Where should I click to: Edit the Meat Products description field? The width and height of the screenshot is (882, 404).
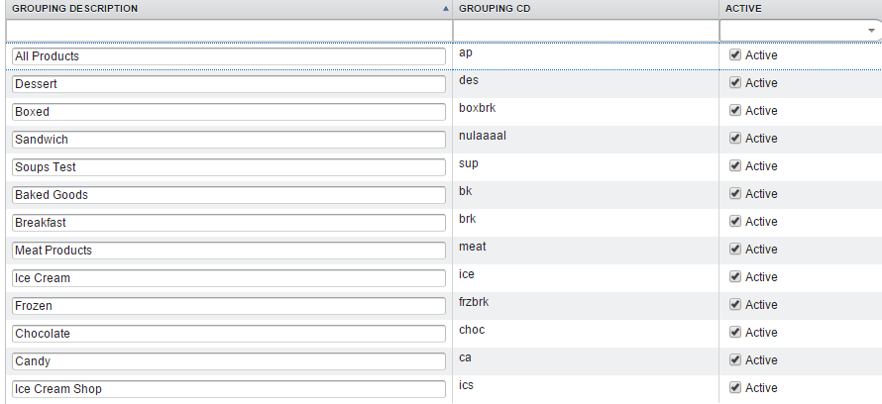coord(228,251)
